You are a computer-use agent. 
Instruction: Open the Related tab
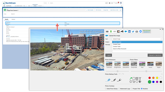13,19
